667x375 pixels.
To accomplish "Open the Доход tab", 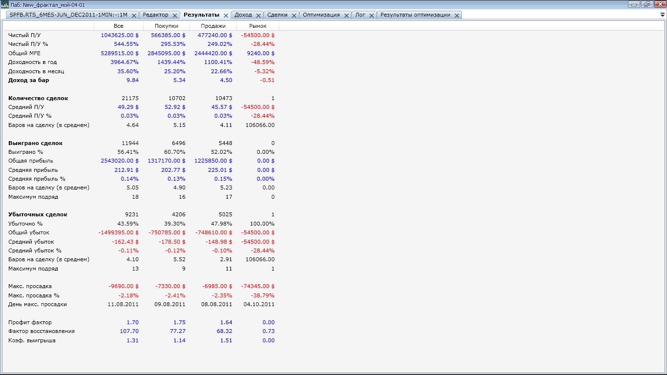I will click(243, 15).
